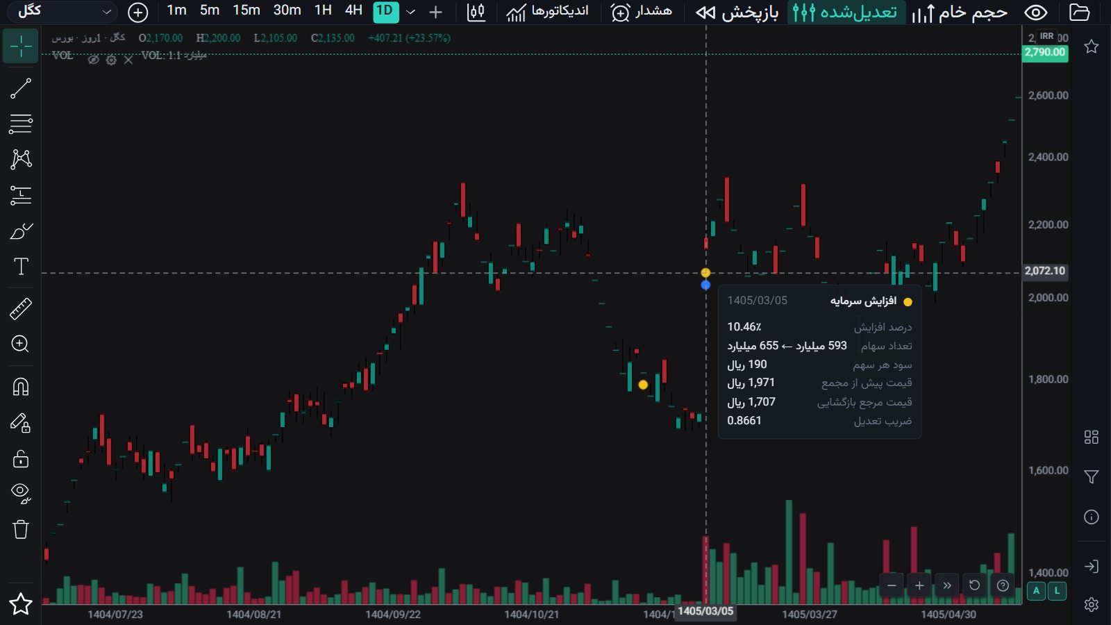Switch to the 1m timeframe
The width and height of the screenshot is (1111, 625).
[x=176, y=10]
